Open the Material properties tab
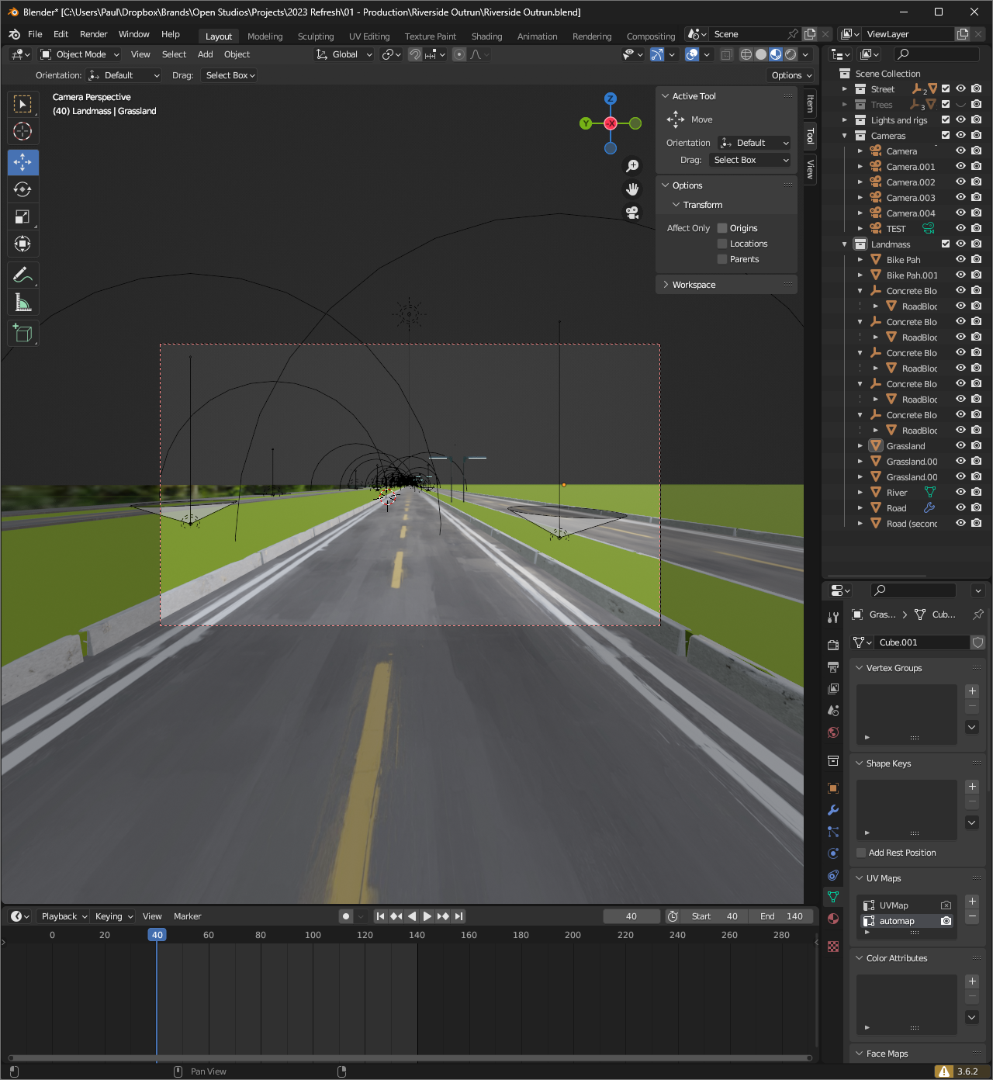Viewport: 993px width, 1080px height. [x=833, y=919]
